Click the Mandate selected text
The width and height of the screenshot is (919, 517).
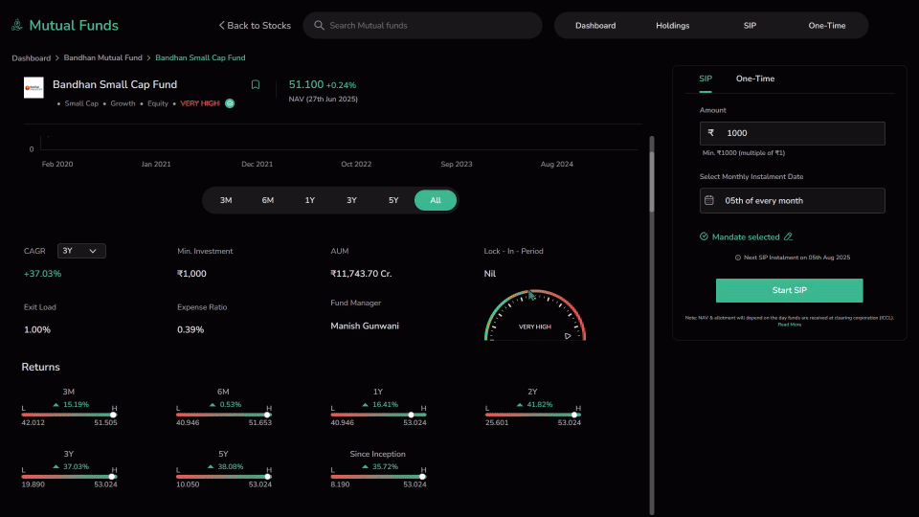pos(746,236)
